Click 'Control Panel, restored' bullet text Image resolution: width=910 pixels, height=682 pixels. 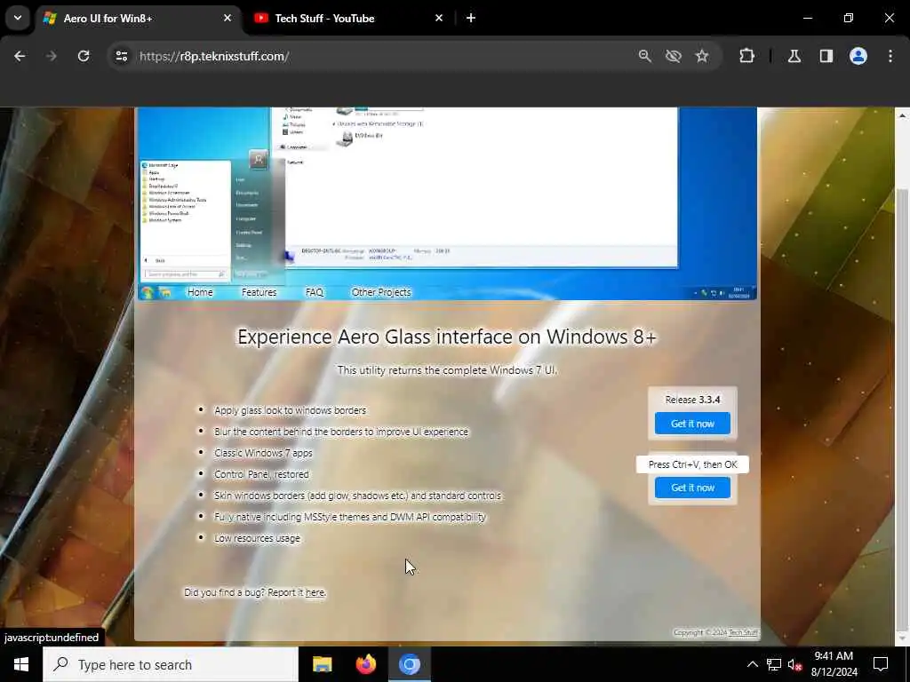pos(261,474)
